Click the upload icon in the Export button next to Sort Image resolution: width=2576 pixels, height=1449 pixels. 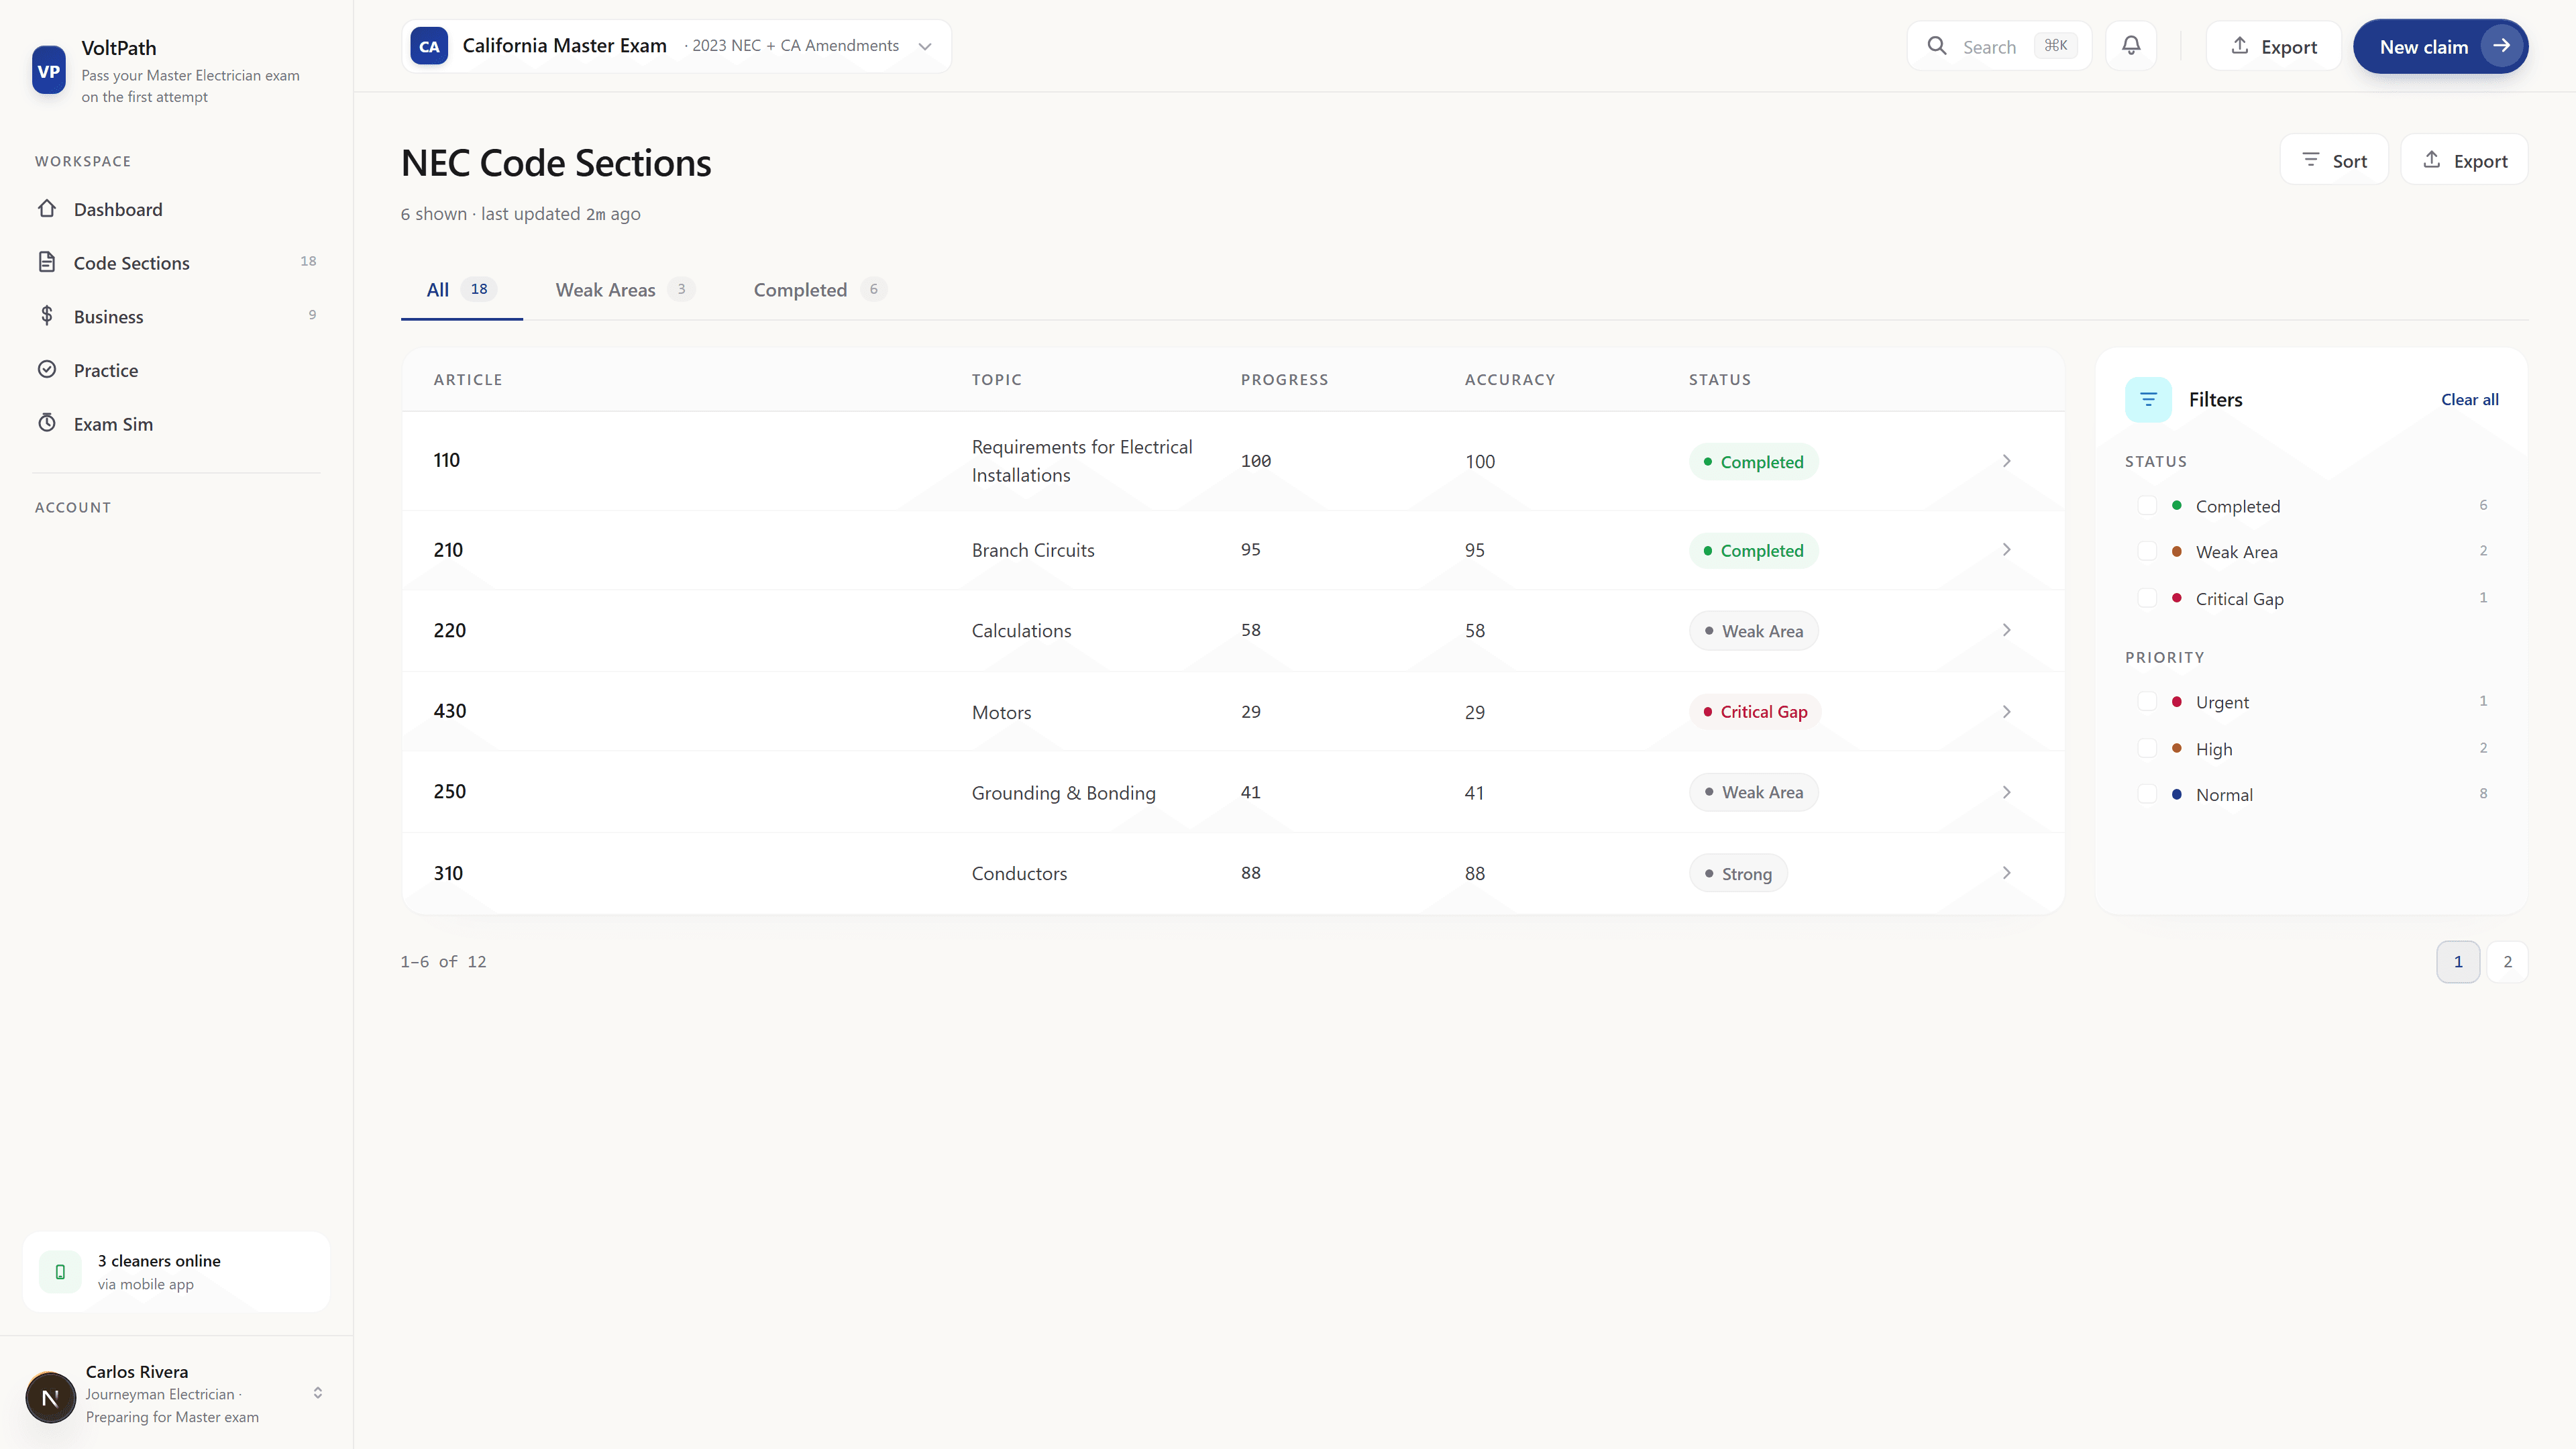pyautogui.click(x=2432, y=160)
